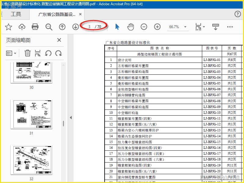Select page 30 thumbnail

coord(31,73)
